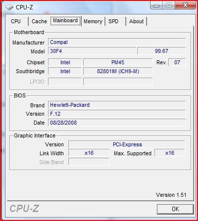
Task: Click the Manufacturer label
Action: [29, 43]
